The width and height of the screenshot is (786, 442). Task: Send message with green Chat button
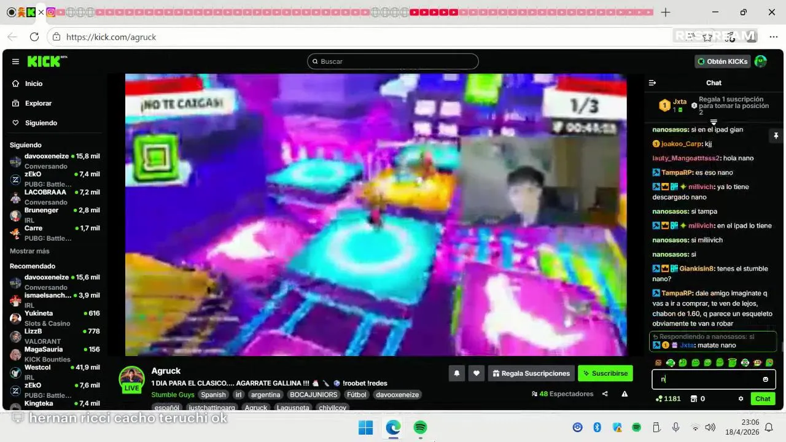763,398
